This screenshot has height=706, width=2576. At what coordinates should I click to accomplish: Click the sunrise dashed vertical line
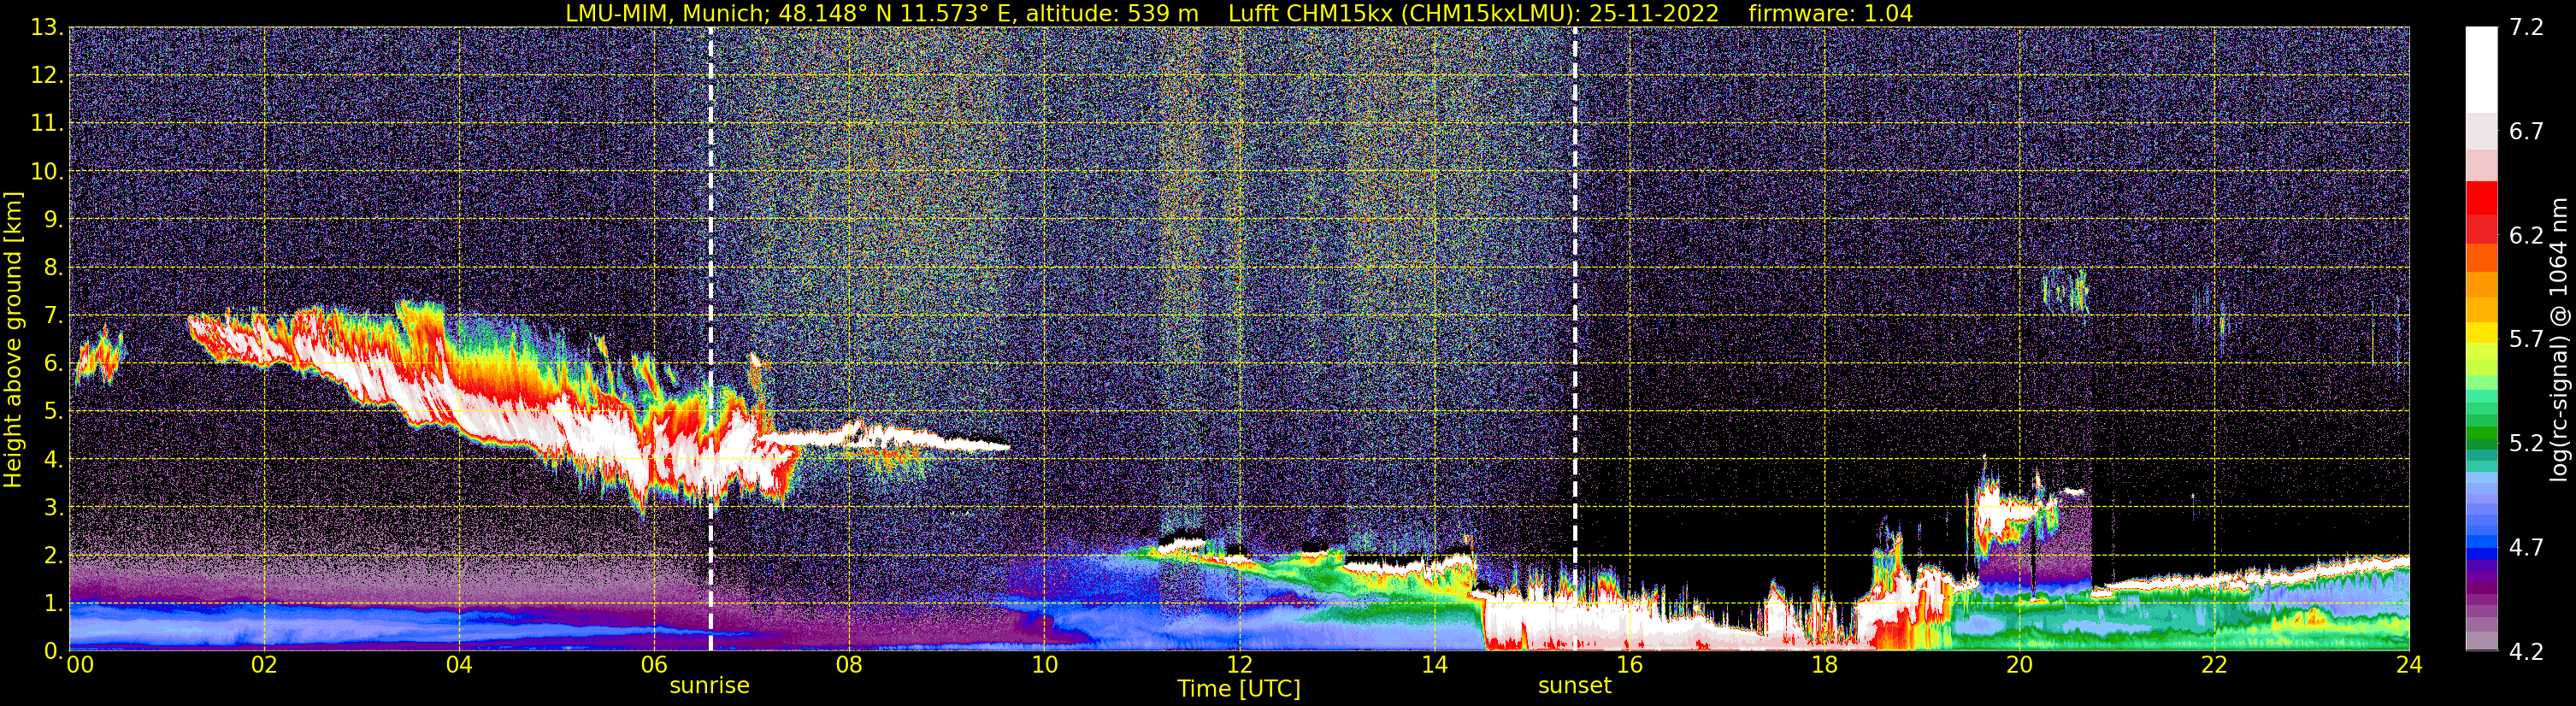[x=710, y=339]
